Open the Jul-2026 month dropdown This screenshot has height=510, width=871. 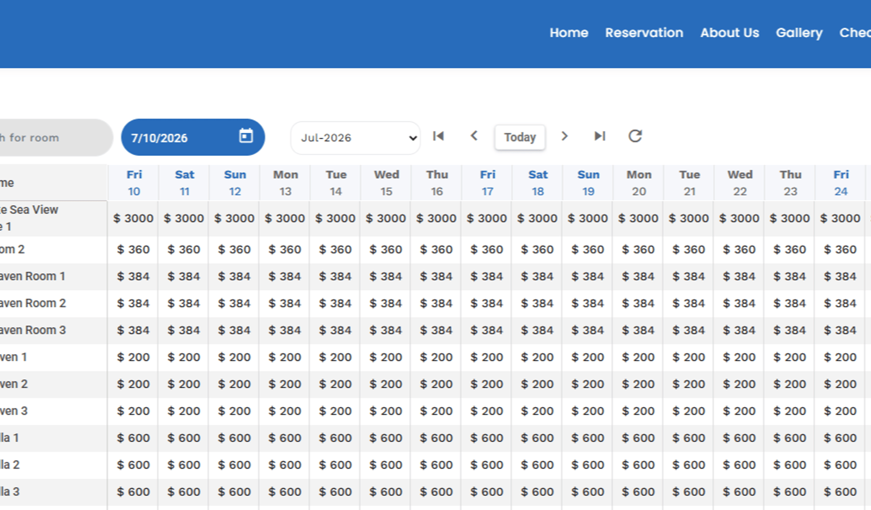pos(355,138)
